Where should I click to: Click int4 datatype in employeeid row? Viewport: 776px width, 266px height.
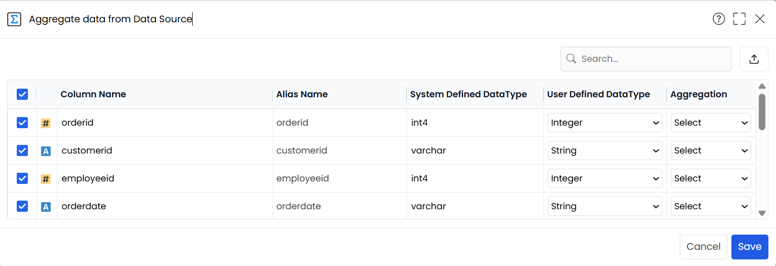419,178
